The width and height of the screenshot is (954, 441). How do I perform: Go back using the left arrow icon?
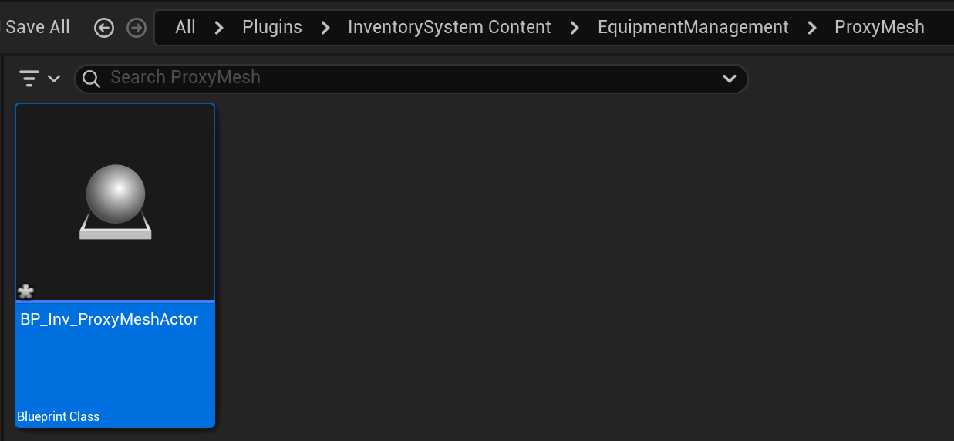point(104,28)
